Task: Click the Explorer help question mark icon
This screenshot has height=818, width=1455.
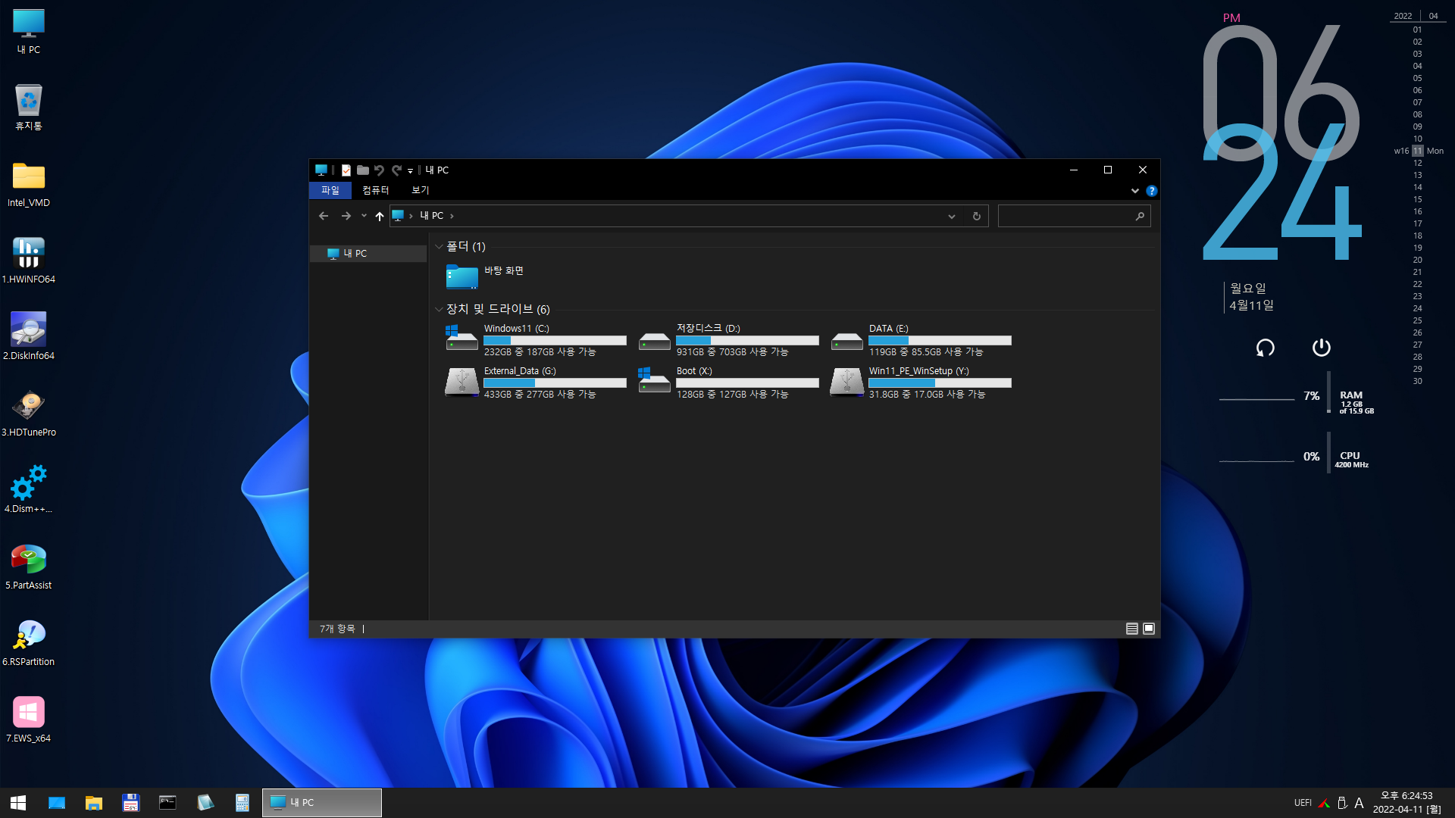Action: pos(1152,191)
